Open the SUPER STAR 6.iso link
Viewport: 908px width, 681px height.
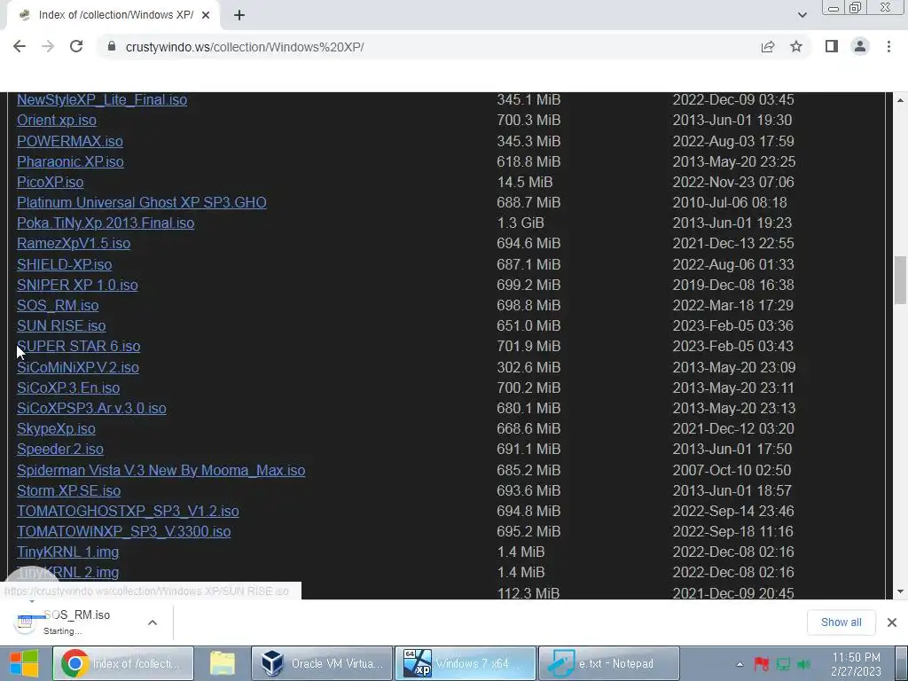click(79, 347)
